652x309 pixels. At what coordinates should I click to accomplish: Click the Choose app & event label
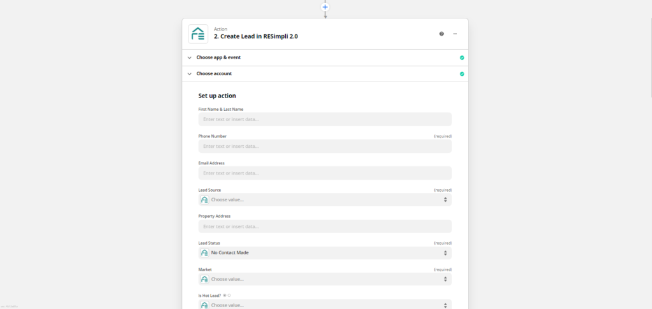point(218,57)
